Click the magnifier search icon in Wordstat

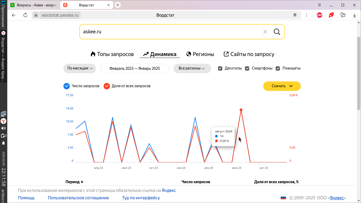tap(277, 32)
